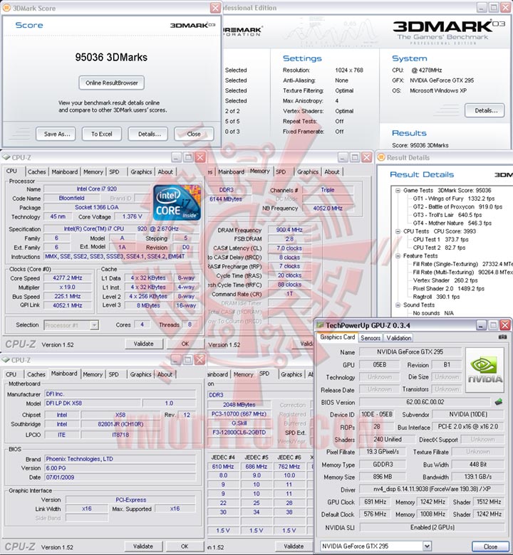Click the SPD part number F3-12800CL6-2GBTD
513x555 pixels.
coord(239,433)
